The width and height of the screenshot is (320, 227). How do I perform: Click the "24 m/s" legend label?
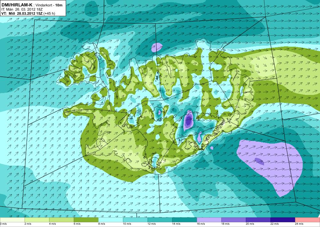point(299,224)
